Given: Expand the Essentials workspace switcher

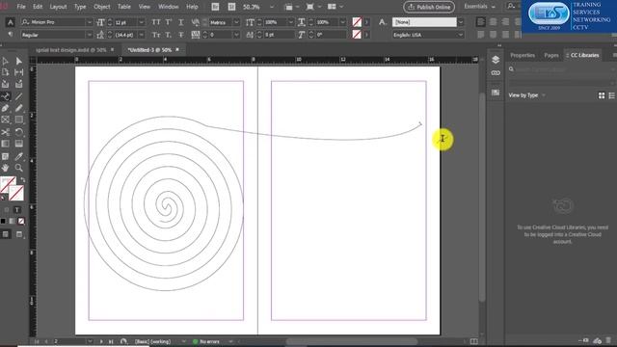Looking at the screenshot, I should 479,7.
